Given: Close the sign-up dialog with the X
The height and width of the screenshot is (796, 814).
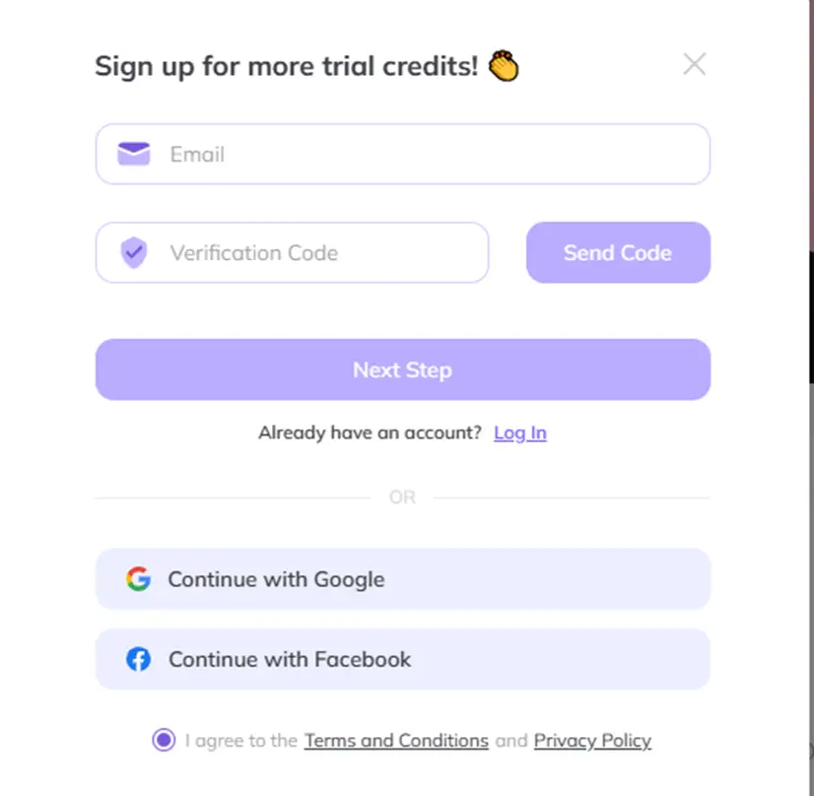Looking at the screenshot, I should coord(695,65).
